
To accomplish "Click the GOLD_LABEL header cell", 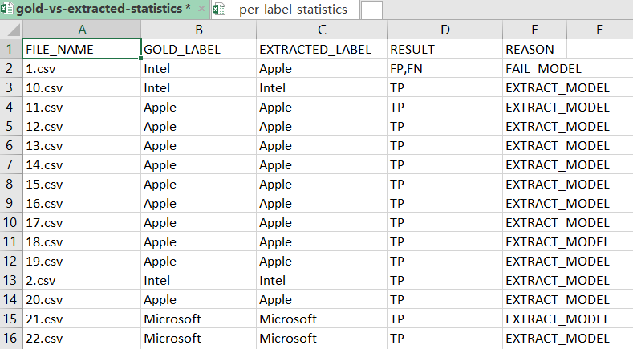I will (x=199, y=49).
